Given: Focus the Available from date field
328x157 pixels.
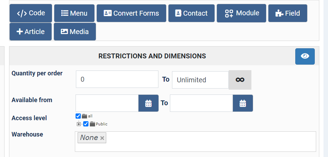Looking at the screenshot, I should tap(107, 103).
